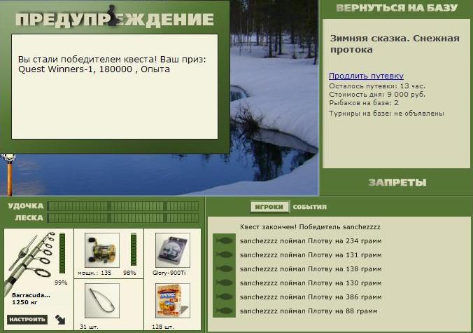This screenshot has height=333, width=473.
Task: Select the hook icon with 31 шт.
Action: pos(102,300)
